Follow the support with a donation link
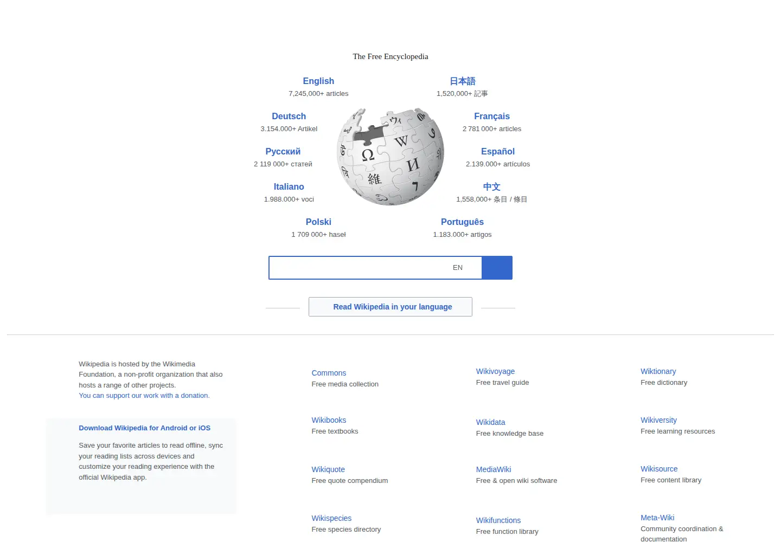This screenshot has height=542, width=781. tap(144, 396)
